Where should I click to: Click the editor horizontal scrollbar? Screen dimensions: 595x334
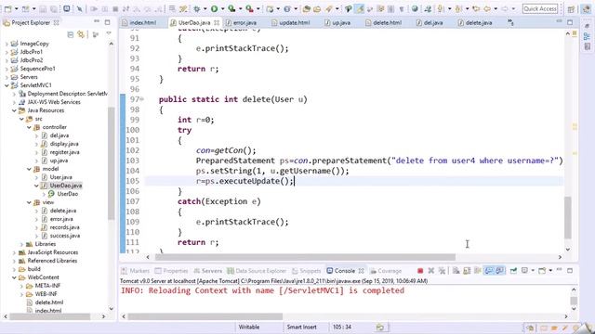[x=305, y=257]
